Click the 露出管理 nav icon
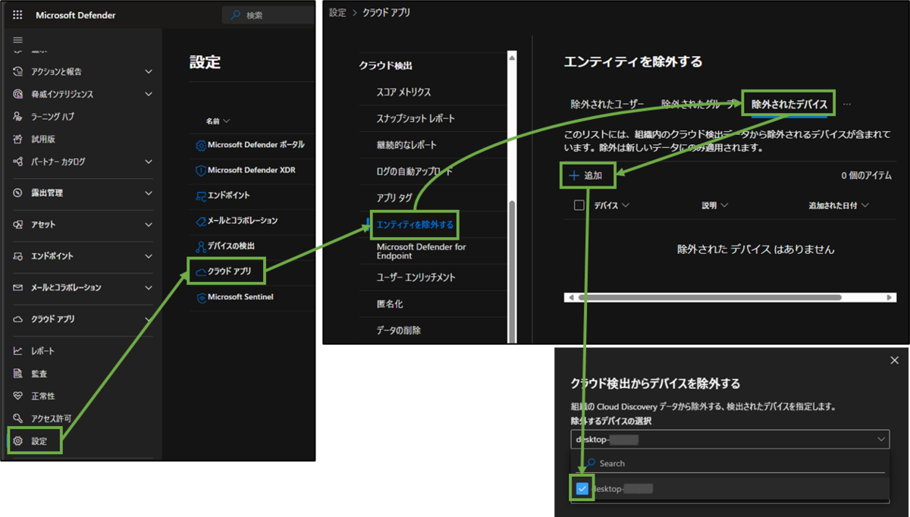Image resolution: width=910 pixels, height=517 pixels. [18, 193]
